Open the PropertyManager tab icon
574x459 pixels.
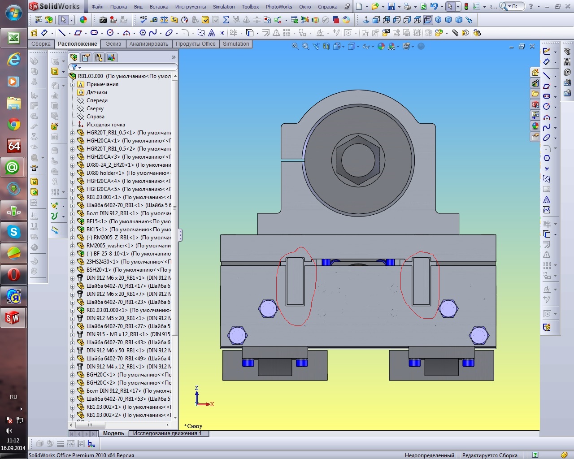pos(86,57)
